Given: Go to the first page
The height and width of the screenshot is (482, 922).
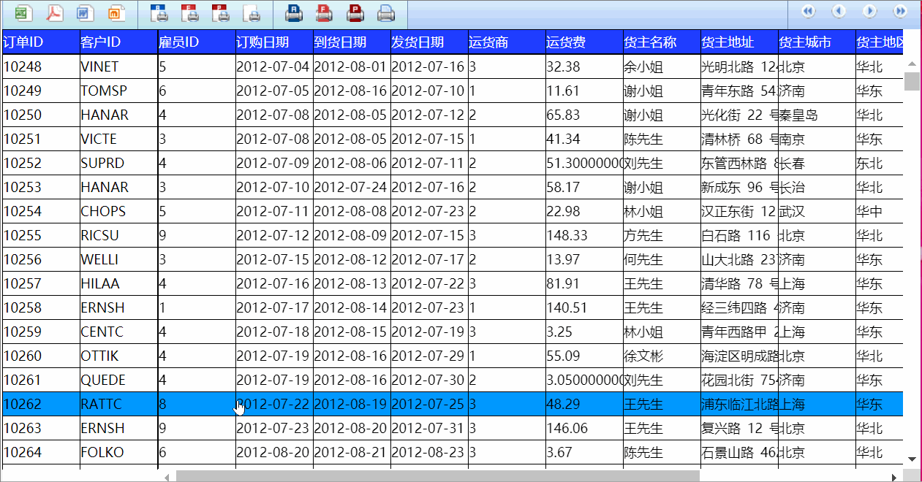Looking at the screenshot, I should click(808, 11).
